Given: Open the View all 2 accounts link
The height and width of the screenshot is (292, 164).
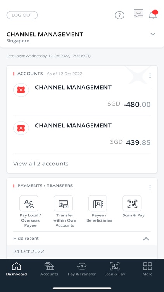Looking at the screenshot, I should (x=41, y=164).
